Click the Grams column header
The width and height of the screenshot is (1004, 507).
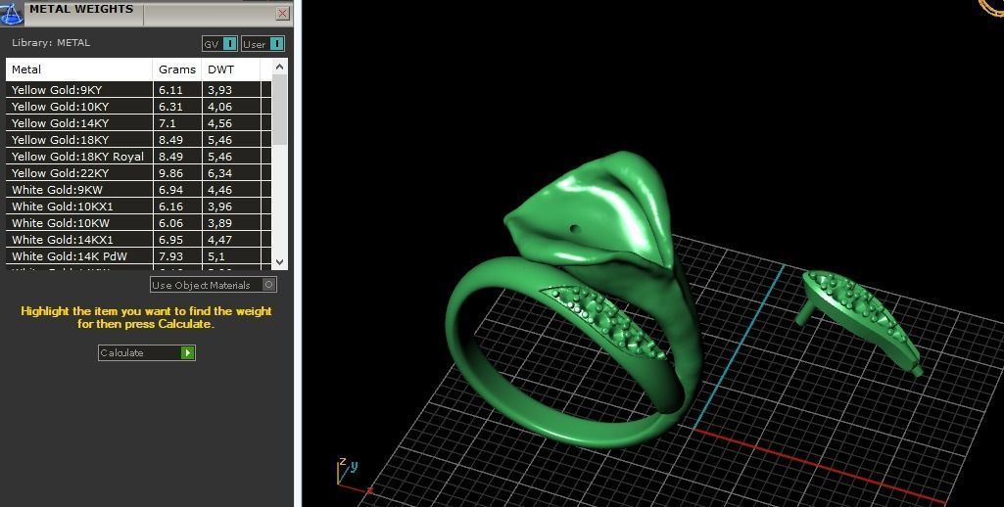[x=176, y=69]
